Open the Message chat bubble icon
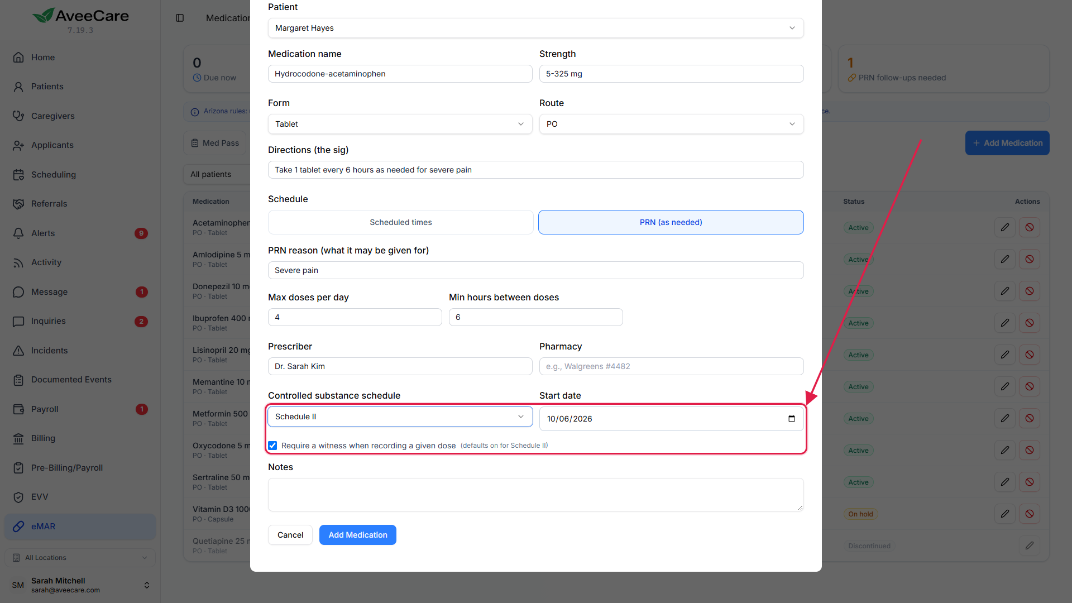This screenshot has height=603, width=1072. [18, 292]
